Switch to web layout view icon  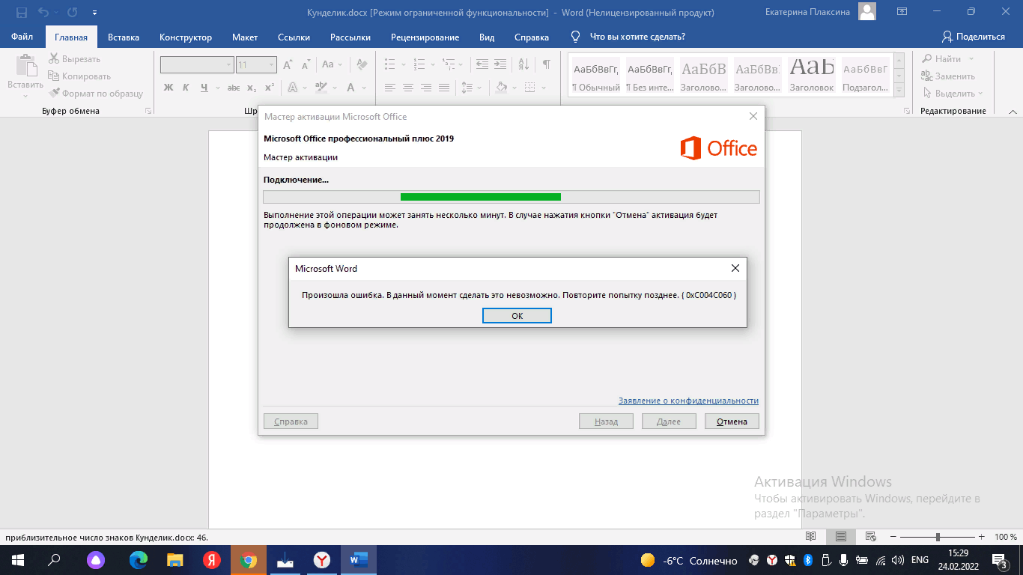tap(870, 537)
